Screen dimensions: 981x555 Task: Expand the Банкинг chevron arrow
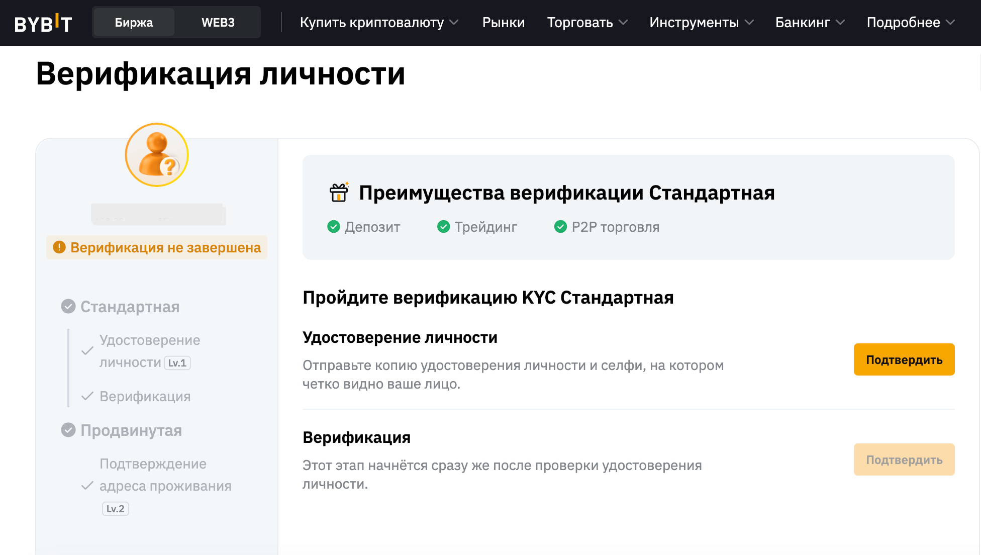(840, 23)
